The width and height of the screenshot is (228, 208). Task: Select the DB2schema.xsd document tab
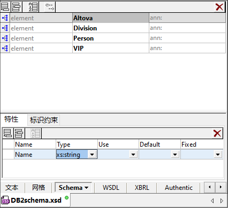pyautogui.click(x=35, y=201)
